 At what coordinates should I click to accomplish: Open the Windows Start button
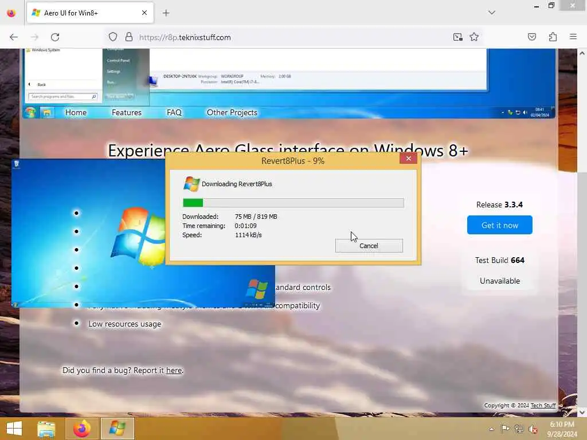coord(14,429)
